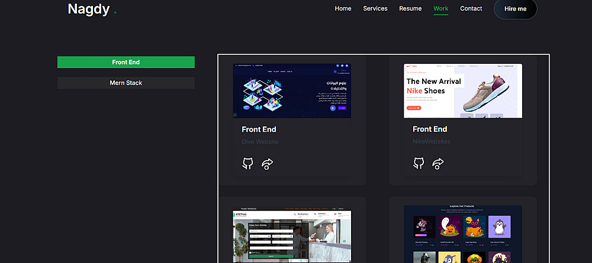This screenshot has width=592, height=263.
Task: Click the Hire me button
Action: (x=516, y=9)
